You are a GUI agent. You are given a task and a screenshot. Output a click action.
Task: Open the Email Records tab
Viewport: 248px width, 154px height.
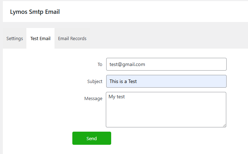tap(72, 38)
